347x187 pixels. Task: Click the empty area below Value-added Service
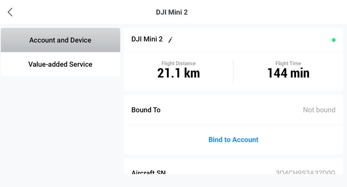tap(60, 126)
